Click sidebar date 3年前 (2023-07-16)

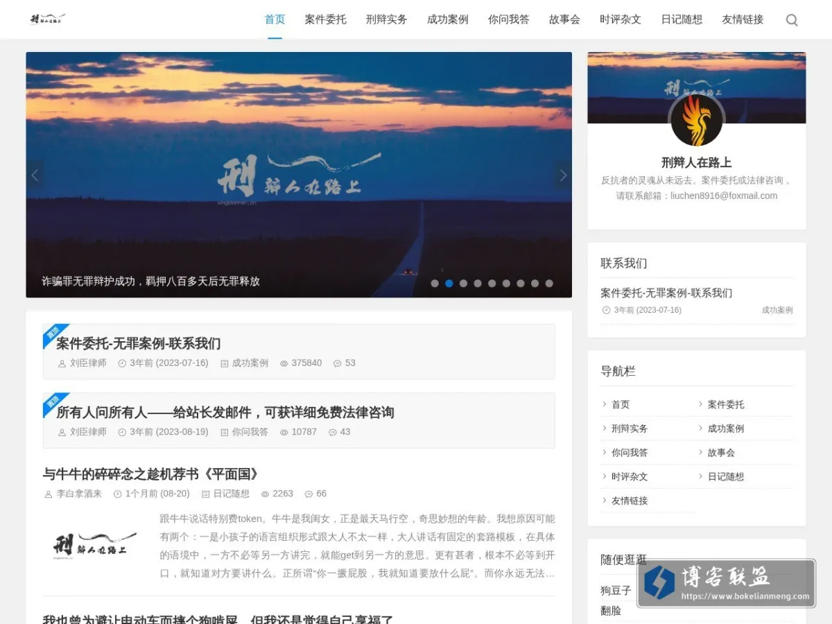point(648,310)
